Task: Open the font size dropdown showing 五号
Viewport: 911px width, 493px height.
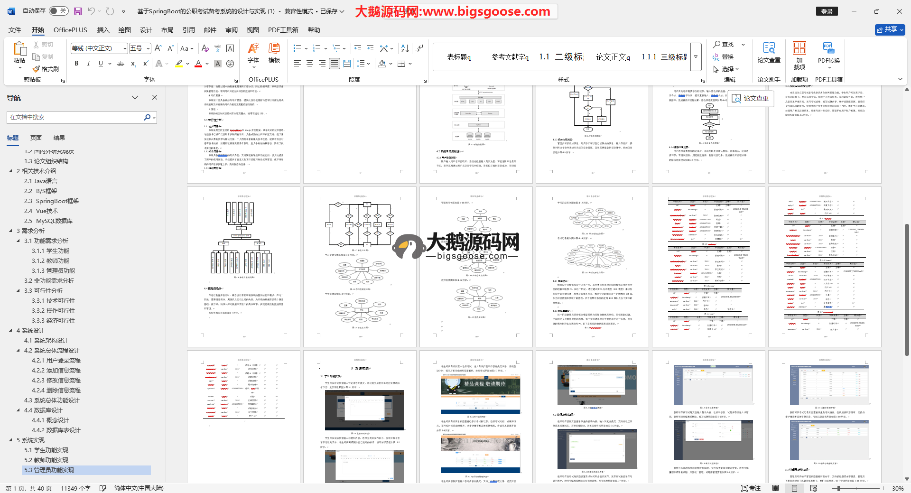Action: (x=140, y=48)
